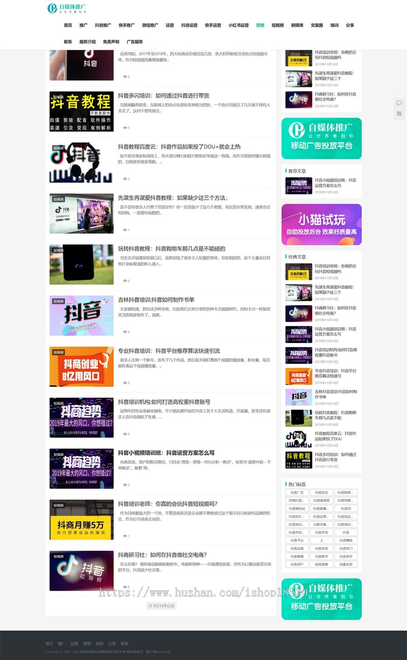Open article 专业抖音培训：抖音平台推荐算法快速引流
This screenshot has height=660, width=407.
[169, 351]
